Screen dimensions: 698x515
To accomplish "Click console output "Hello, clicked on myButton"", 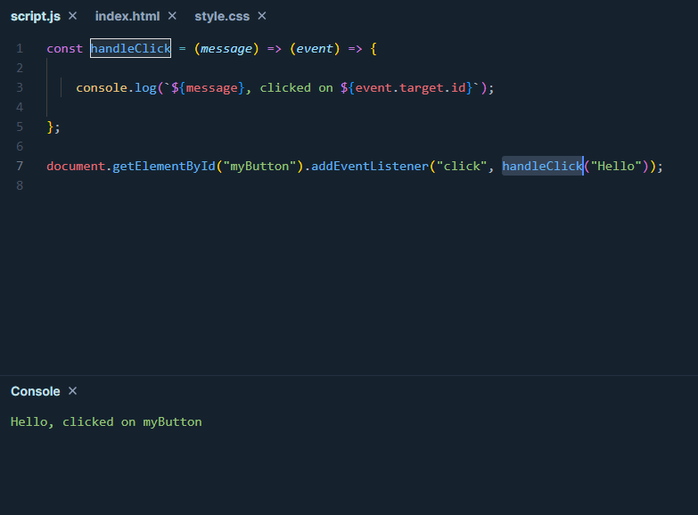I will point(106,422).
